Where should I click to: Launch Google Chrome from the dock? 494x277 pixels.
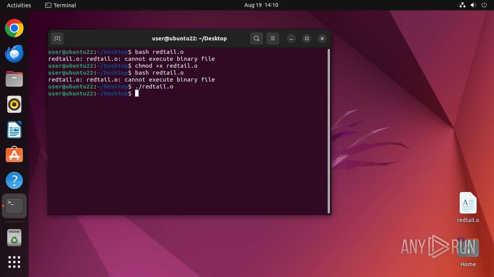[14, 28]
